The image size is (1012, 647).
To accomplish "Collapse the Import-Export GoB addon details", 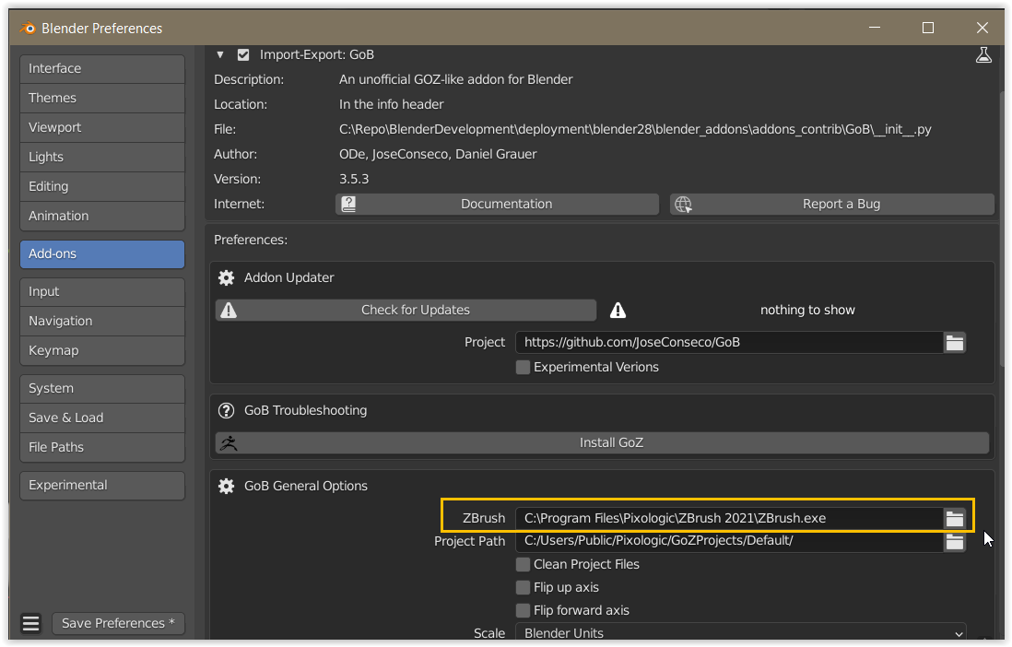I will (220, 55).
